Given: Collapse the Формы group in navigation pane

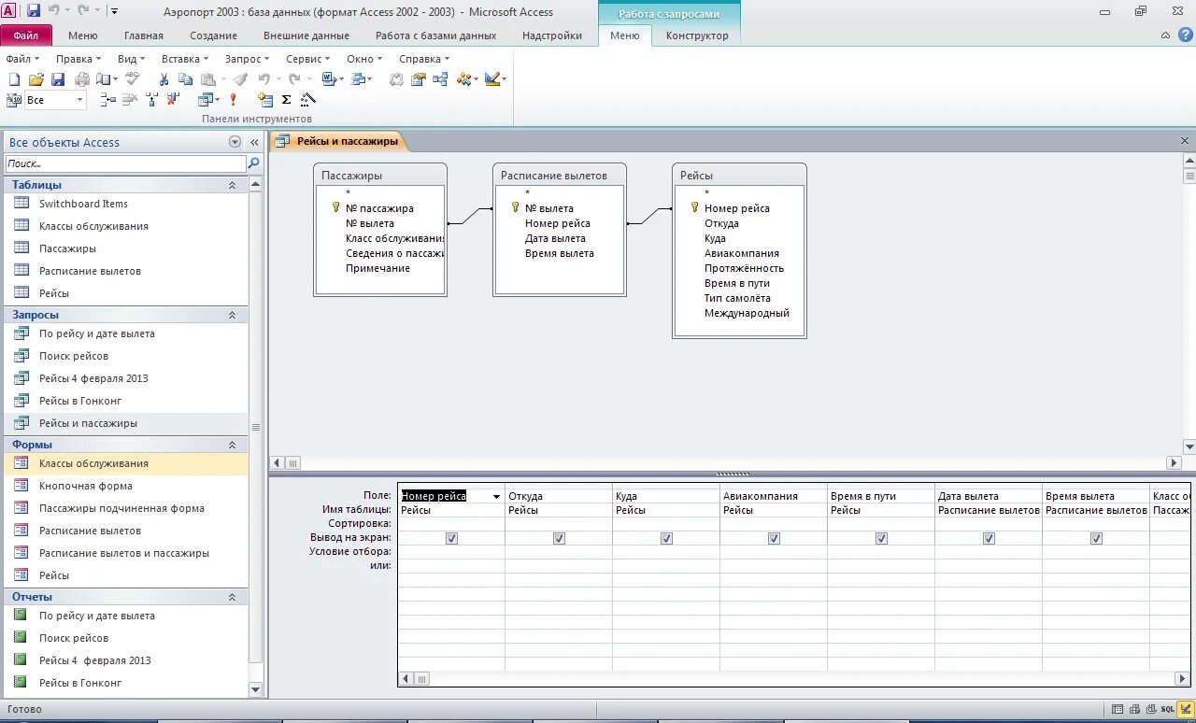Looking at the screenshot, I should [x=233, y=445].
